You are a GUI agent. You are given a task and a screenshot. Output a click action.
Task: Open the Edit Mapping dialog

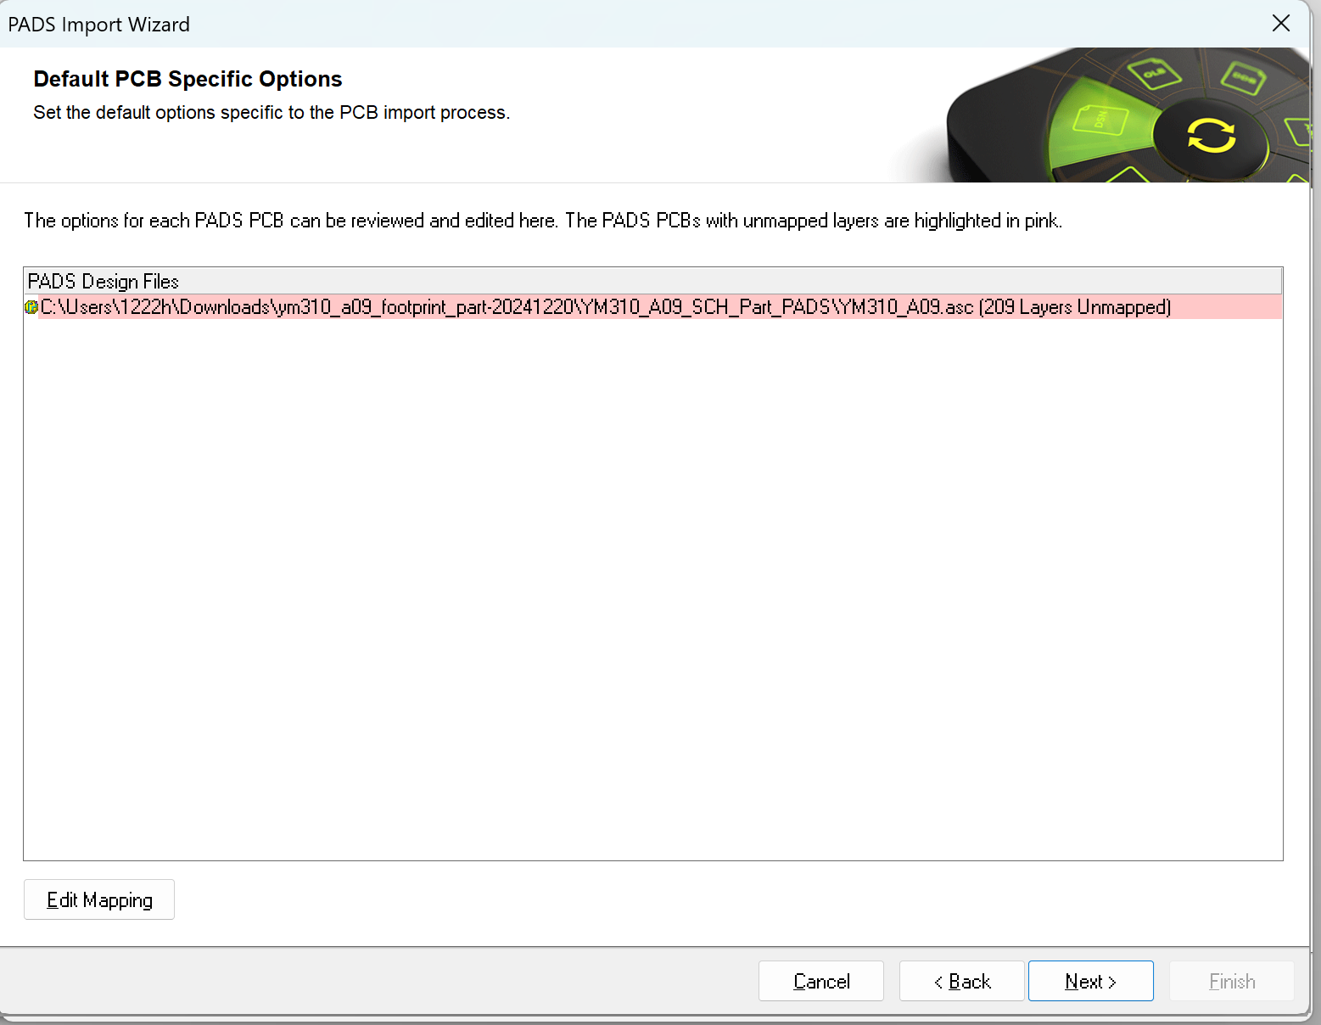click(99, 899)
